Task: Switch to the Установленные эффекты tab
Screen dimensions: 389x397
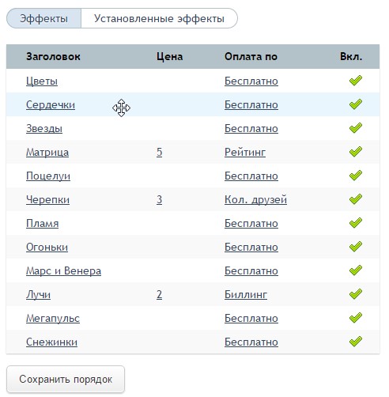Action: click(159, 18)
